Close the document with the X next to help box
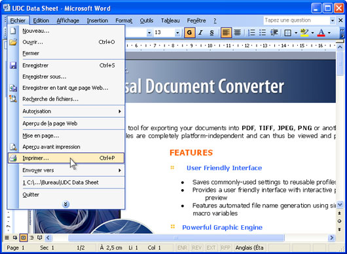The image size is (347, 254). tap(340, 20)
